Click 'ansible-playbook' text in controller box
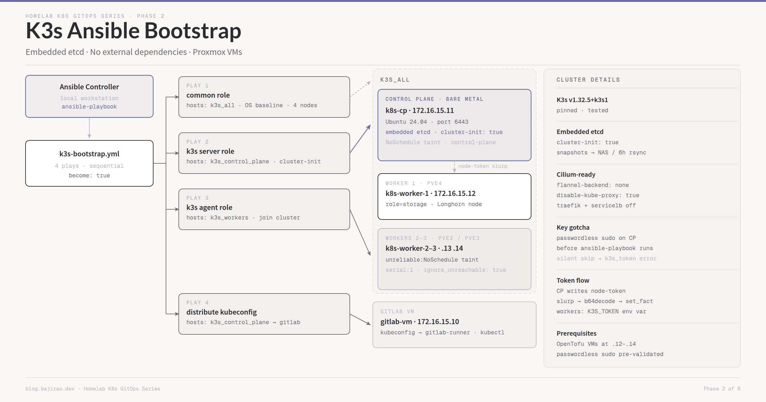The image size is (766, 402). 89,107
